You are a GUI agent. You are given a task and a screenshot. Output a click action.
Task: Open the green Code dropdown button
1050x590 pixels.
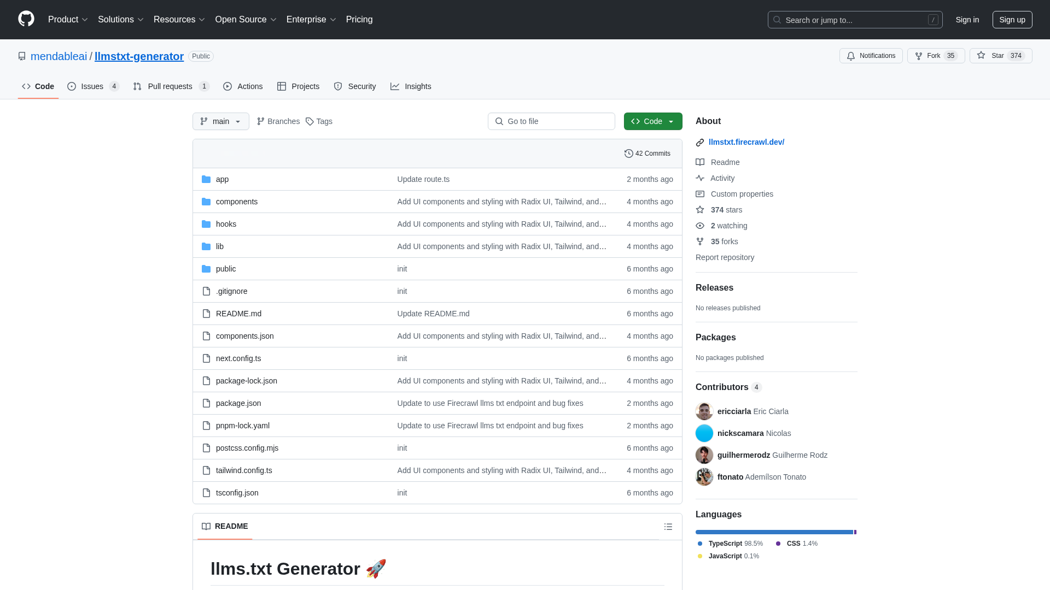(x=653, y=121)
